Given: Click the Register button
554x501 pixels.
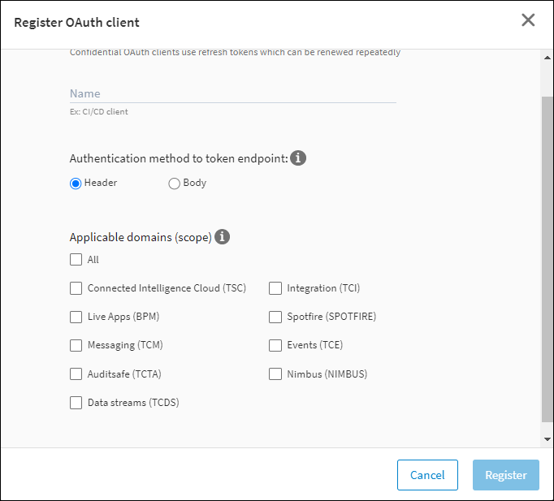Looking at the screenshot, I should tap(505, 475).
